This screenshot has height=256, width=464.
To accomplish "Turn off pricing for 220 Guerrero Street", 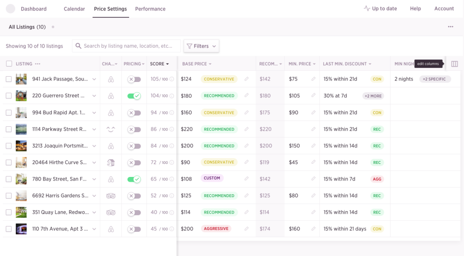I will click(134, 96).
